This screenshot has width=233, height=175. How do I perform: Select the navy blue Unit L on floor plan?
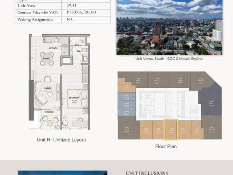211,100
